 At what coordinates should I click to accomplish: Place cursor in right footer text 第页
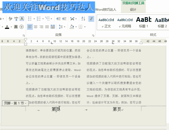click(x=117, y=109)
